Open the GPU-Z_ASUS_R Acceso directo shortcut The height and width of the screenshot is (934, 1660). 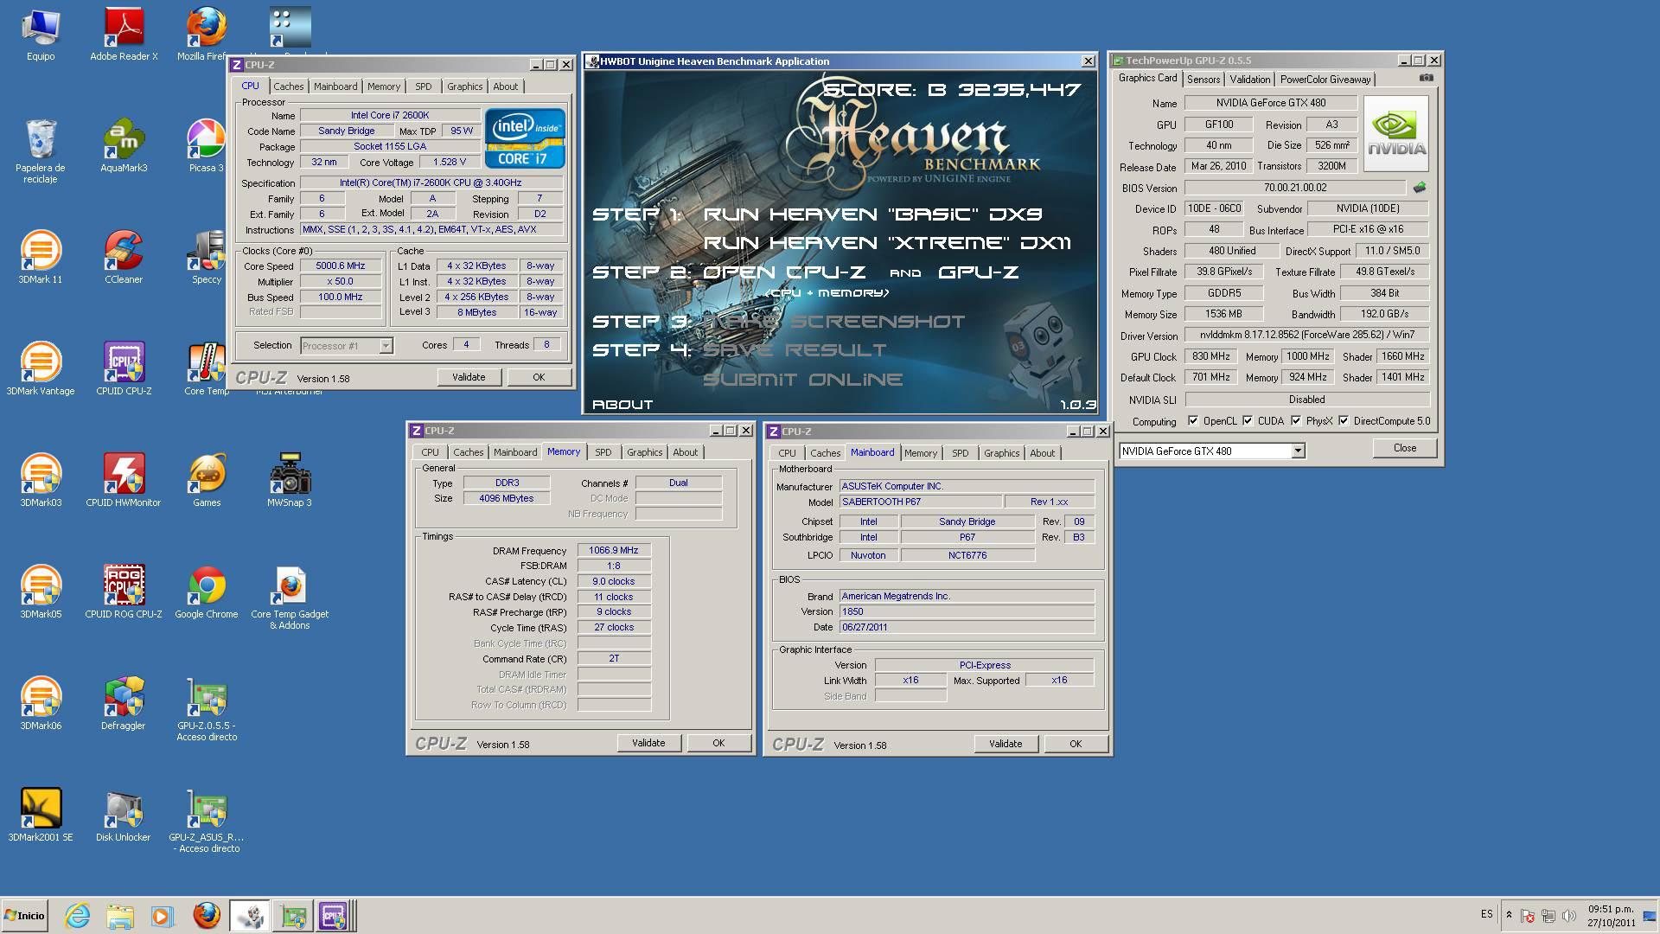tap(207, 821)
